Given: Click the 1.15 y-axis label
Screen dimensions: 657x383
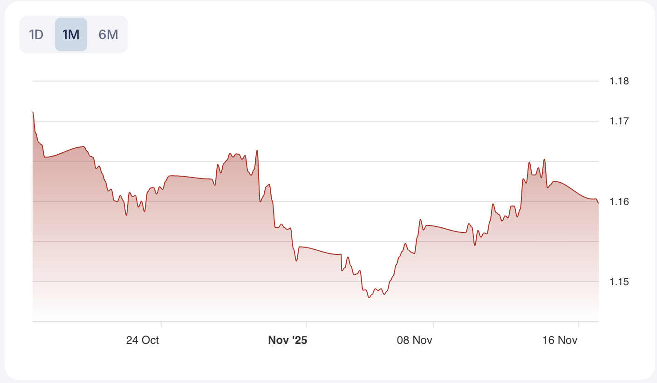Looking at the screenshot, I should [619, 282].
